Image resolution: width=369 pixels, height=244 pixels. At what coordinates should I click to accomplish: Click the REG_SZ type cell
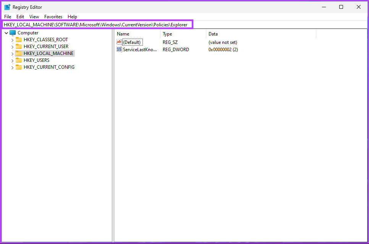(170, 42)
